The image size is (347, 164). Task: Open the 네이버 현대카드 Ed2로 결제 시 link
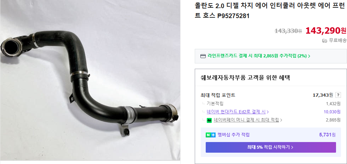(x=236, y=112)
